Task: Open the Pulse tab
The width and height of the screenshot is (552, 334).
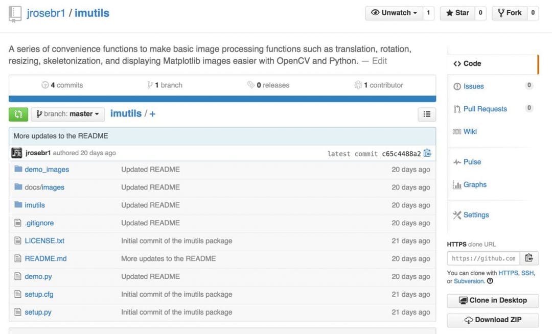Action: point(472,162)
